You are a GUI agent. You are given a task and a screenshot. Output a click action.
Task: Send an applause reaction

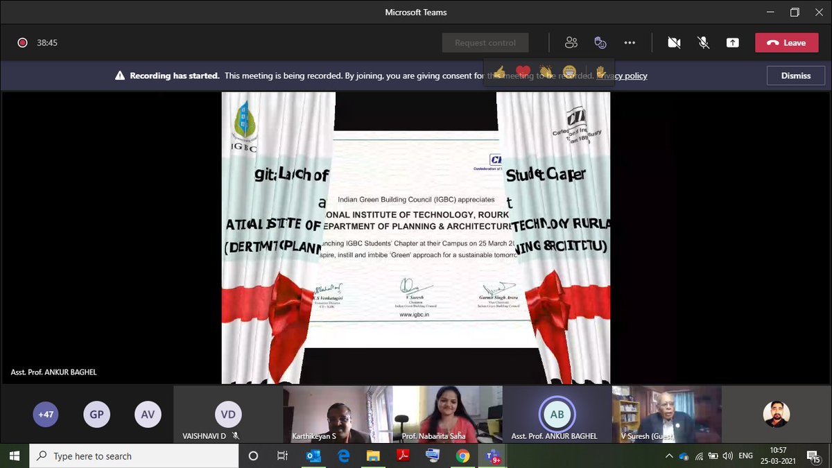click(x=546, y=71)
